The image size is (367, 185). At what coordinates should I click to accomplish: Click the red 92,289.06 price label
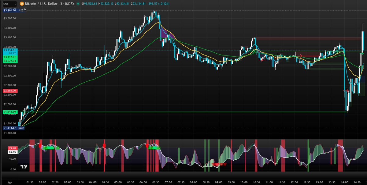10,91
